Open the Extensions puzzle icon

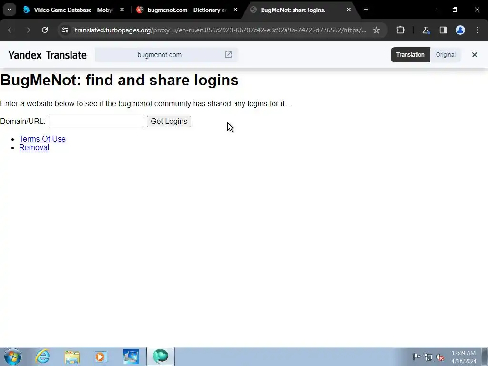click(x=400, y=30)
